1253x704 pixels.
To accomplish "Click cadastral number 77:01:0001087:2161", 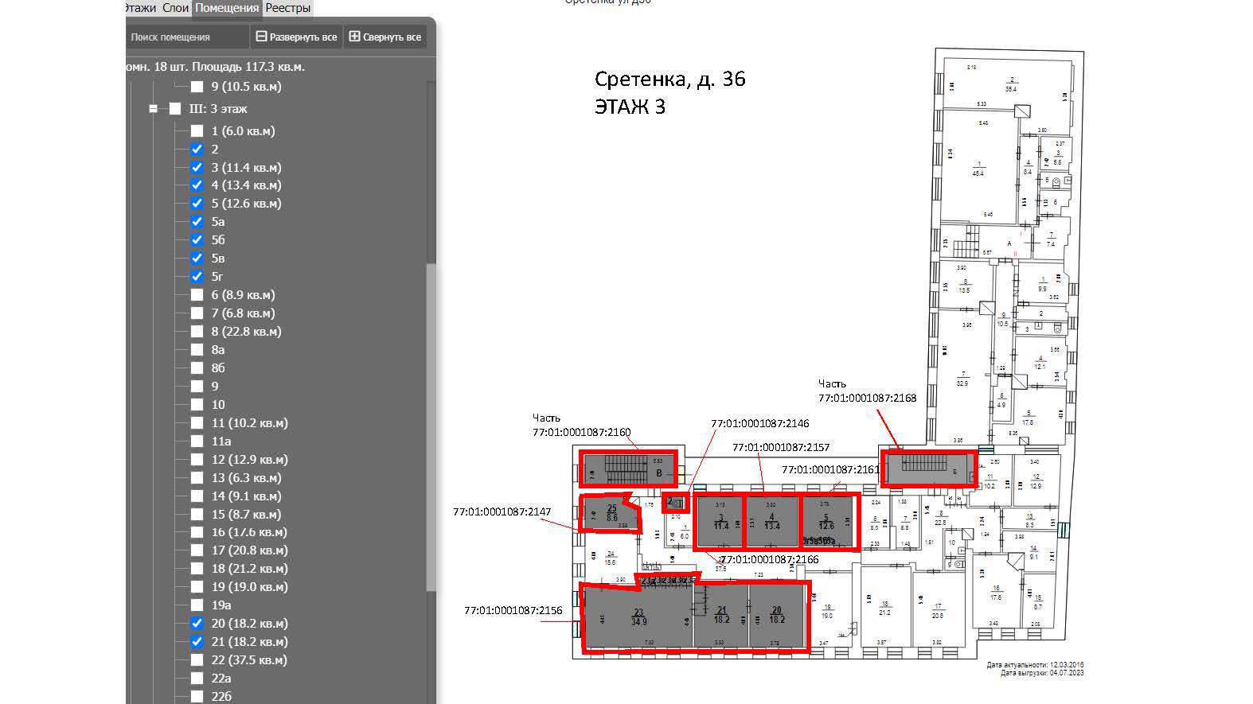I will (x=831, y=470).
